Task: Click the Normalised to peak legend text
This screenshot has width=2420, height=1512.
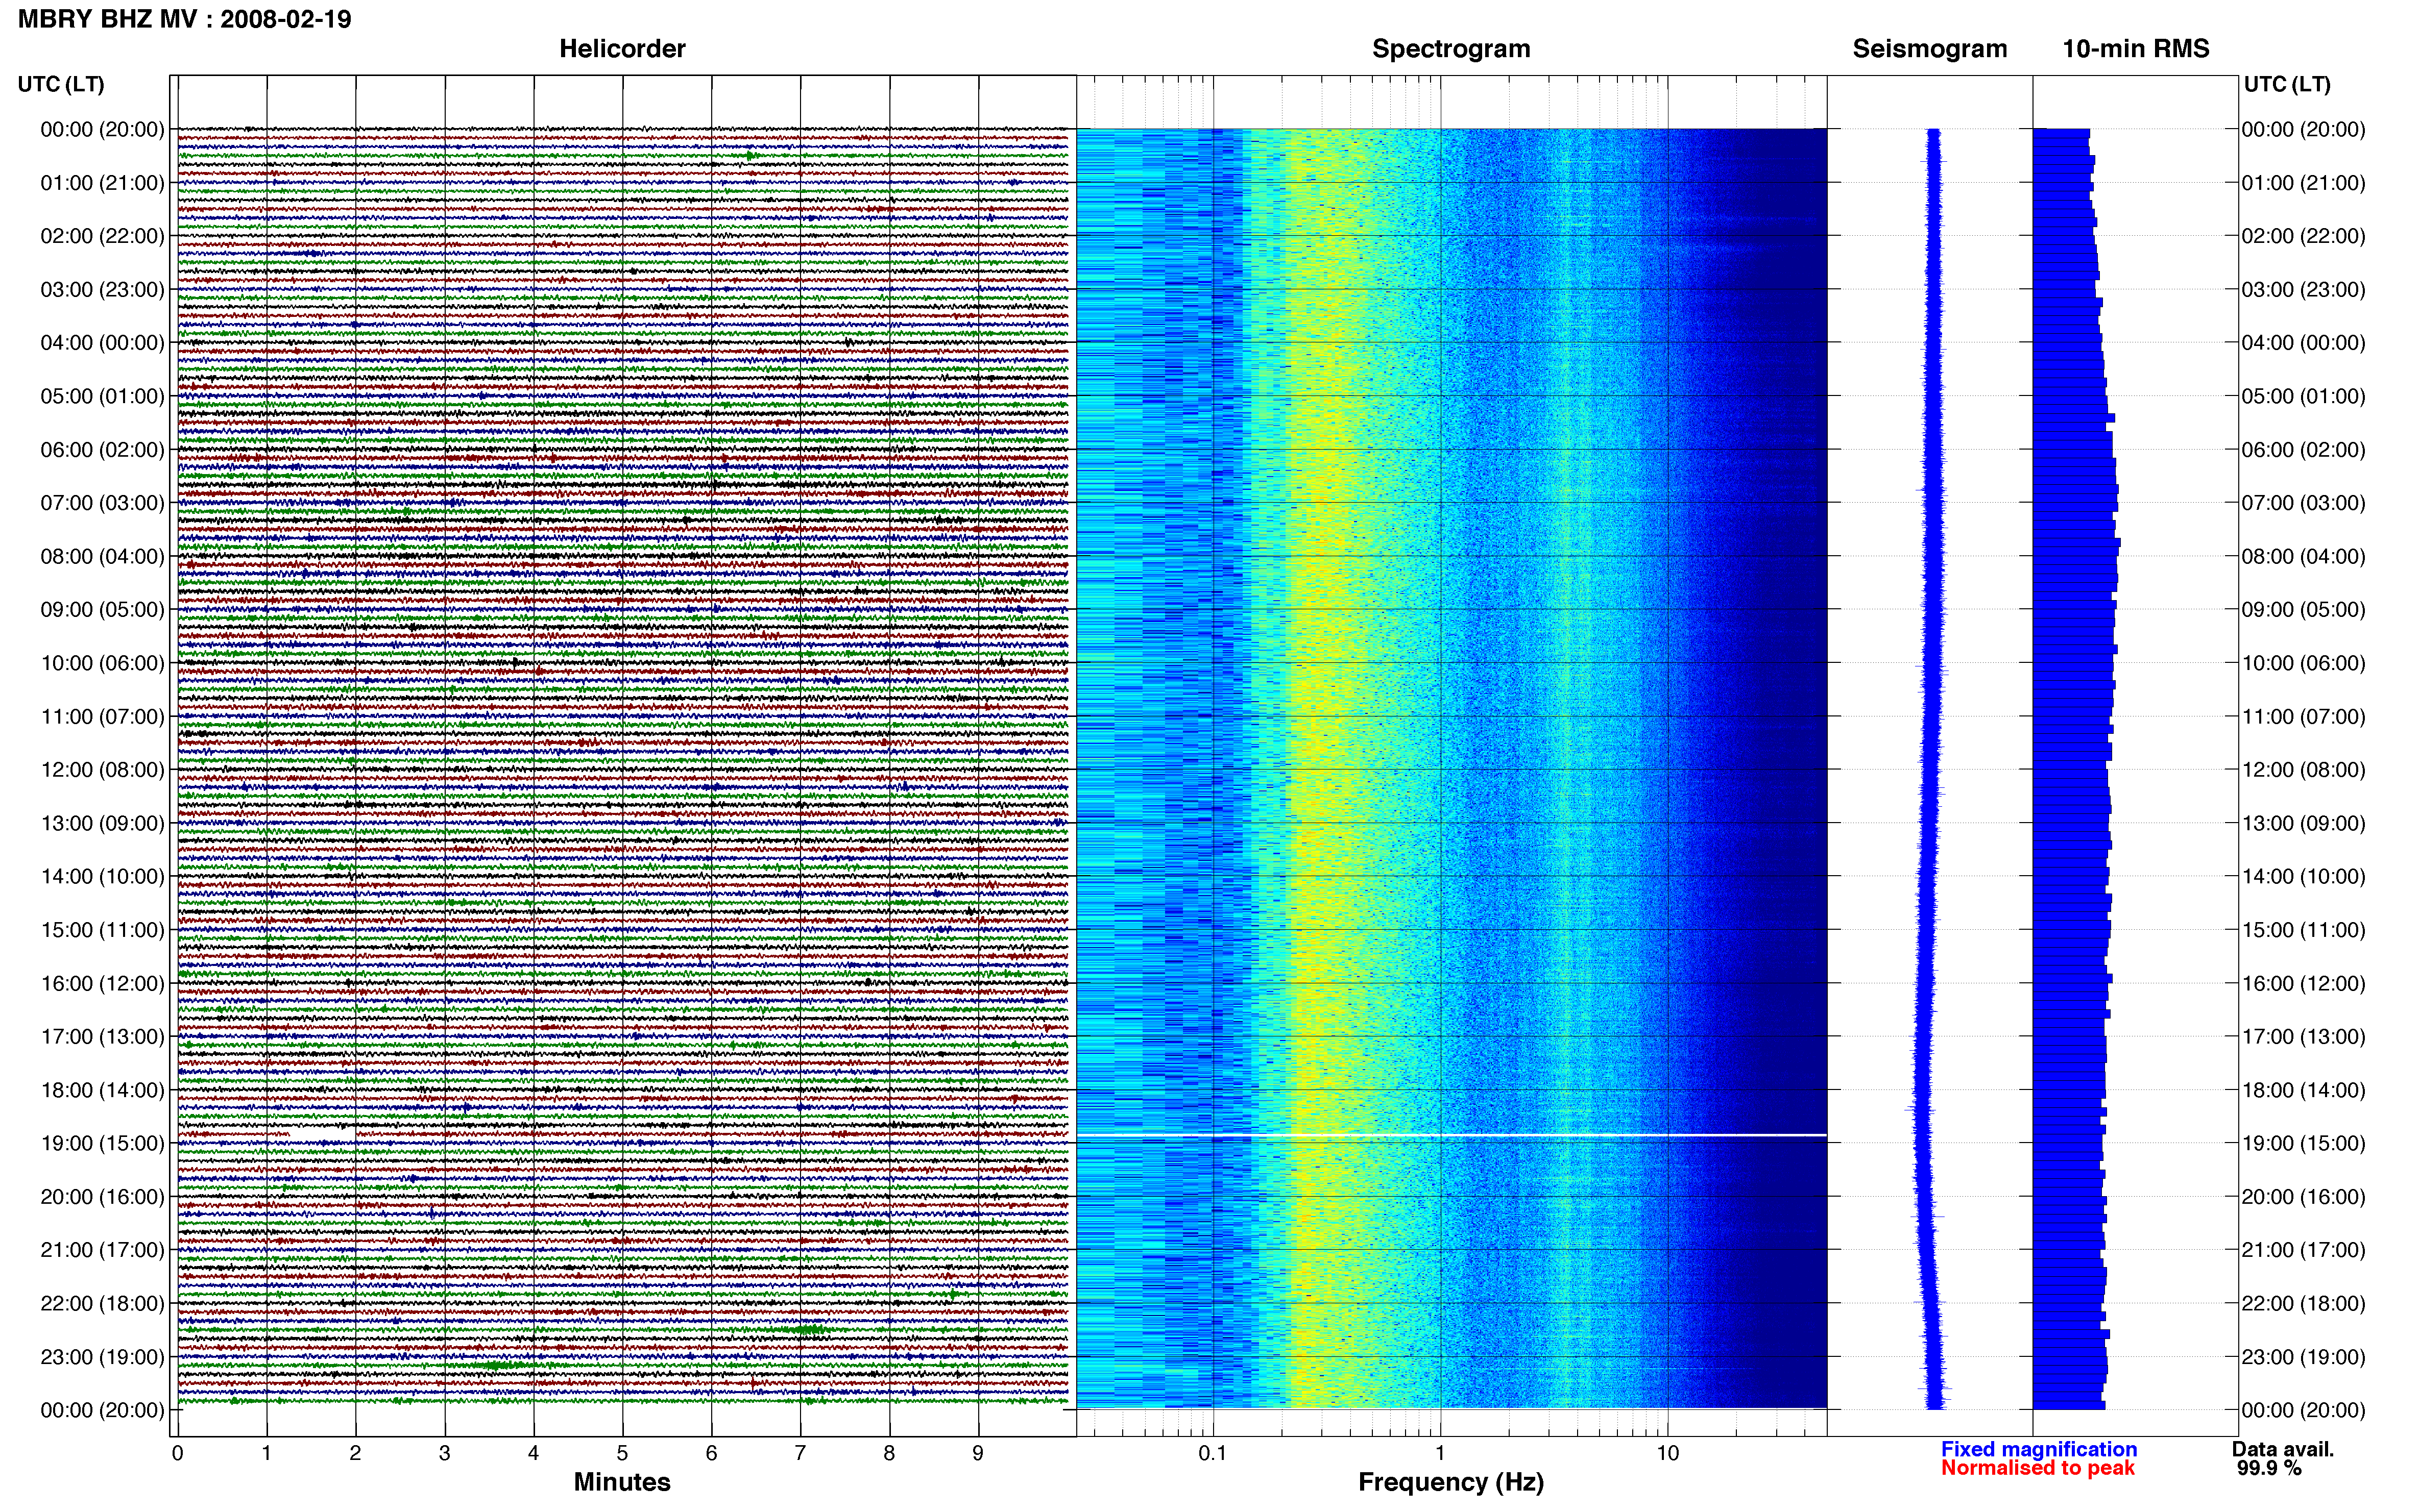Action: pos(2038,1468)
